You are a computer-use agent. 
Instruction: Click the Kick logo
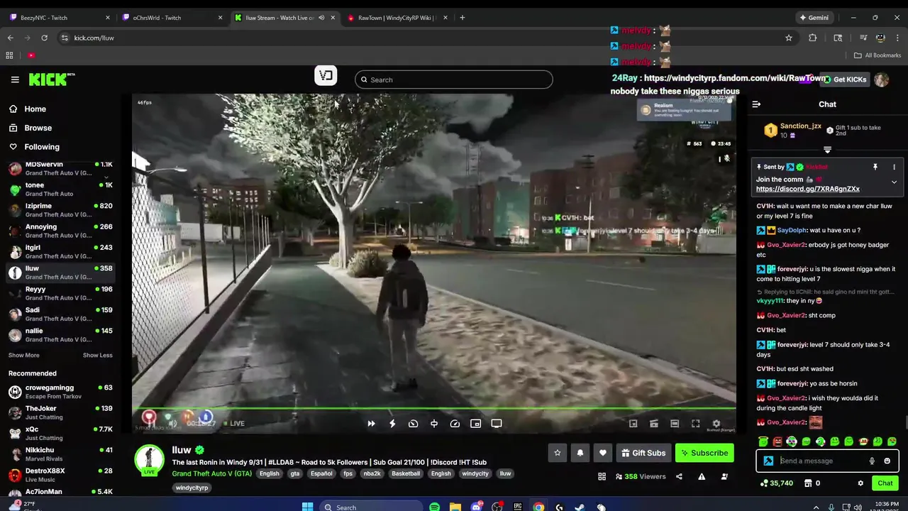tap(52, 79)
